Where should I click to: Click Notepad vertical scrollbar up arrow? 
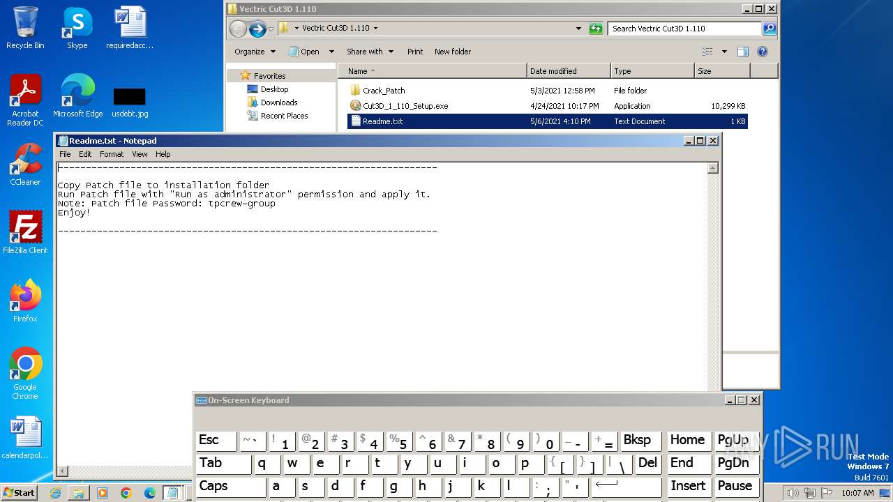point(712,168)
